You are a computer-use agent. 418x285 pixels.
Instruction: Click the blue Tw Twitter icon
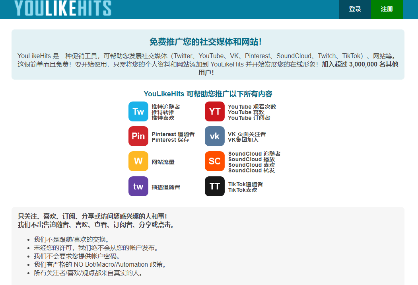pyautogui.click(x=138, y=111)
